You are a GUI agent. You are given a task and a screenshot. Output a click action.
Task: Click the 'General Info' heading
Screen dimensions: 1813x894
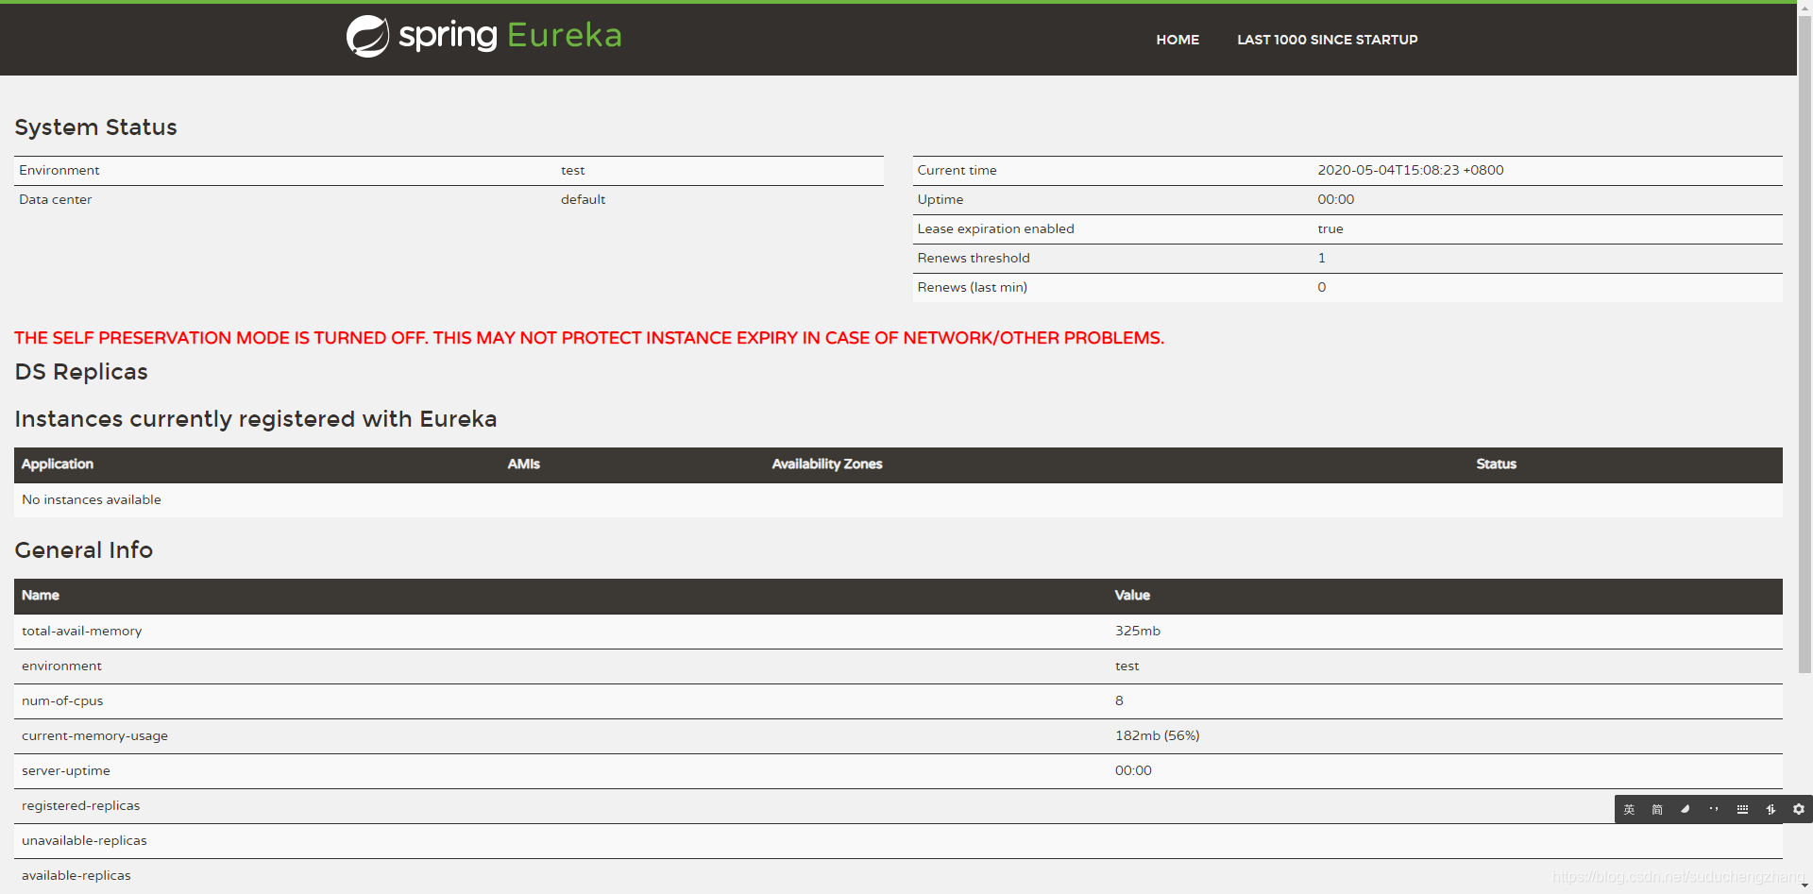pos(83,549)
